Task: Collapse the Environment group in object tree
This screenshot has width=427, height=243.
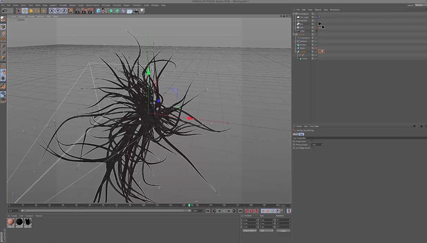Action: (x=294, y=14)
